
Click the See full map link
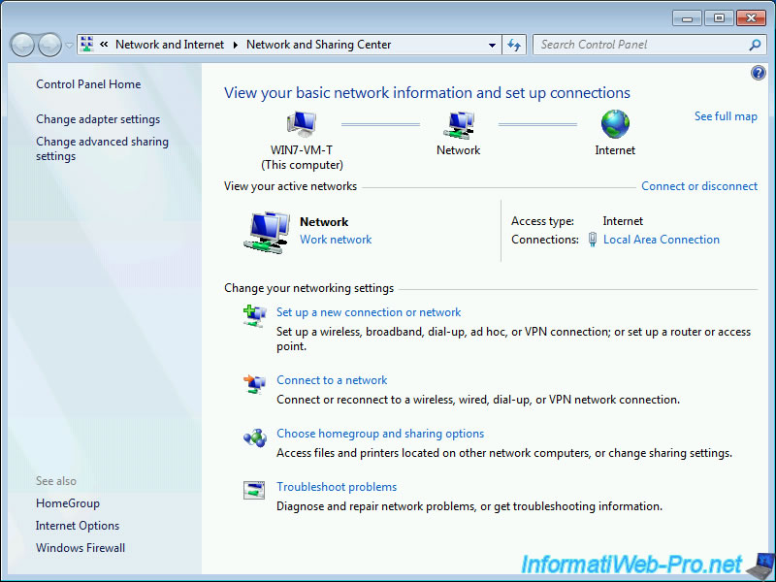point(726,116)
